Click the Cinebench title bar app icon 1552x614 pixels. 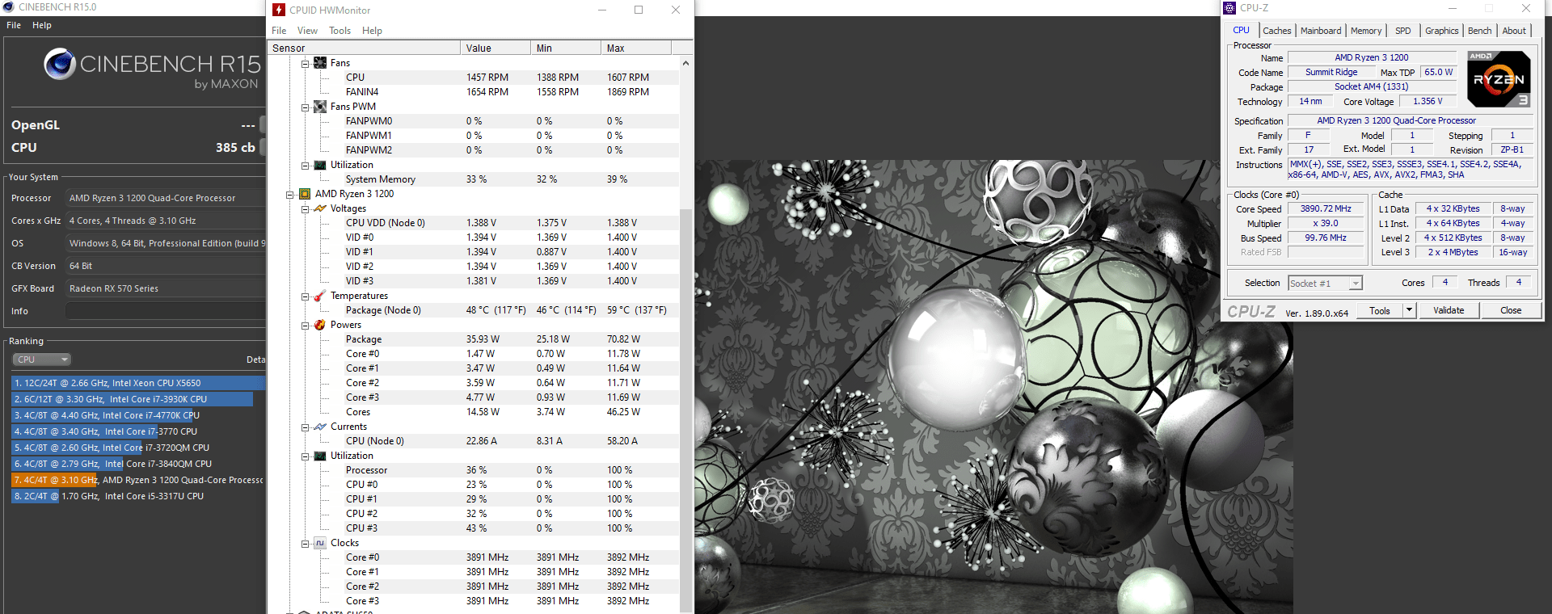click(x=8, y=6)
